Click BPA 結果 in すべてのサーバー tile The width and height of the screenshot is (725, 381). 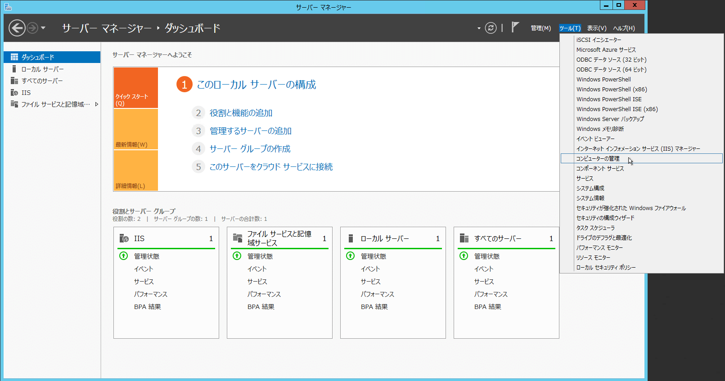tap(488, 307)
